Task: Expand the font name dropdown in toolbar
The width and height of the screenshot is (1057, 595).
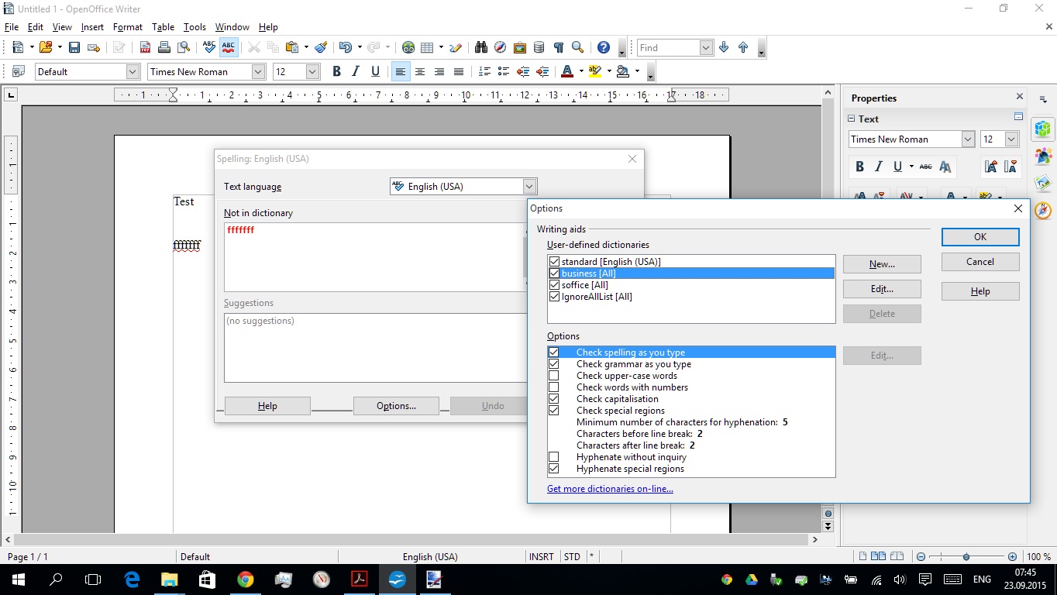Action: (x=258, y=71)
